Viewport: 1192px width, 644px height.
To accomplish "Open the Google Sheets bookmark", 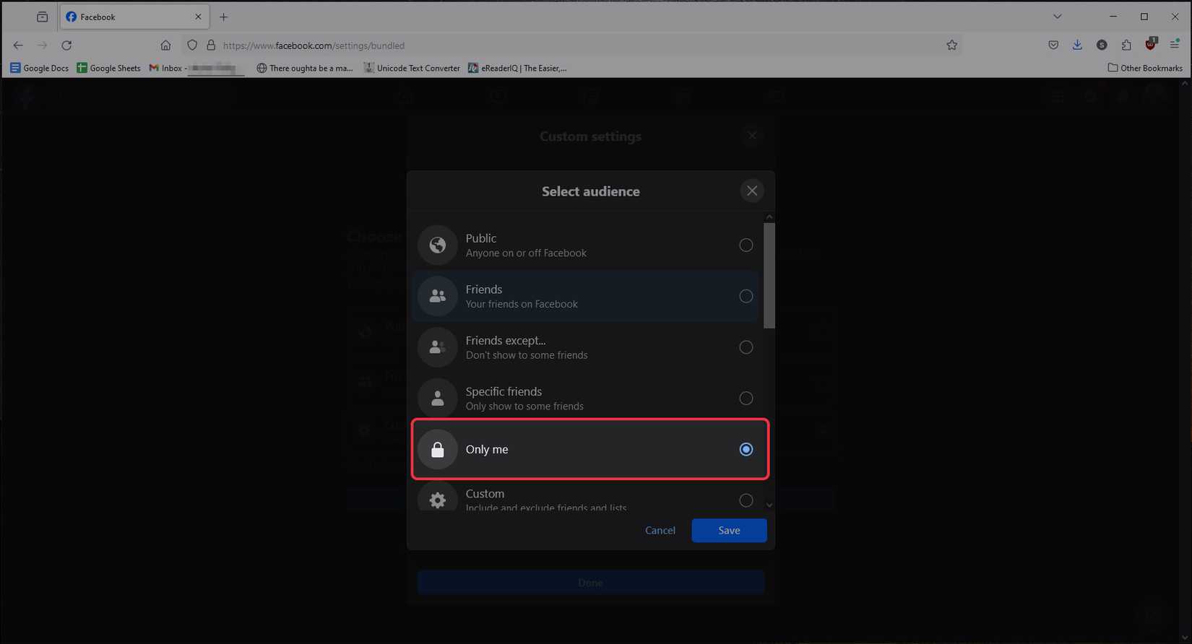I will tap(108, 68).
